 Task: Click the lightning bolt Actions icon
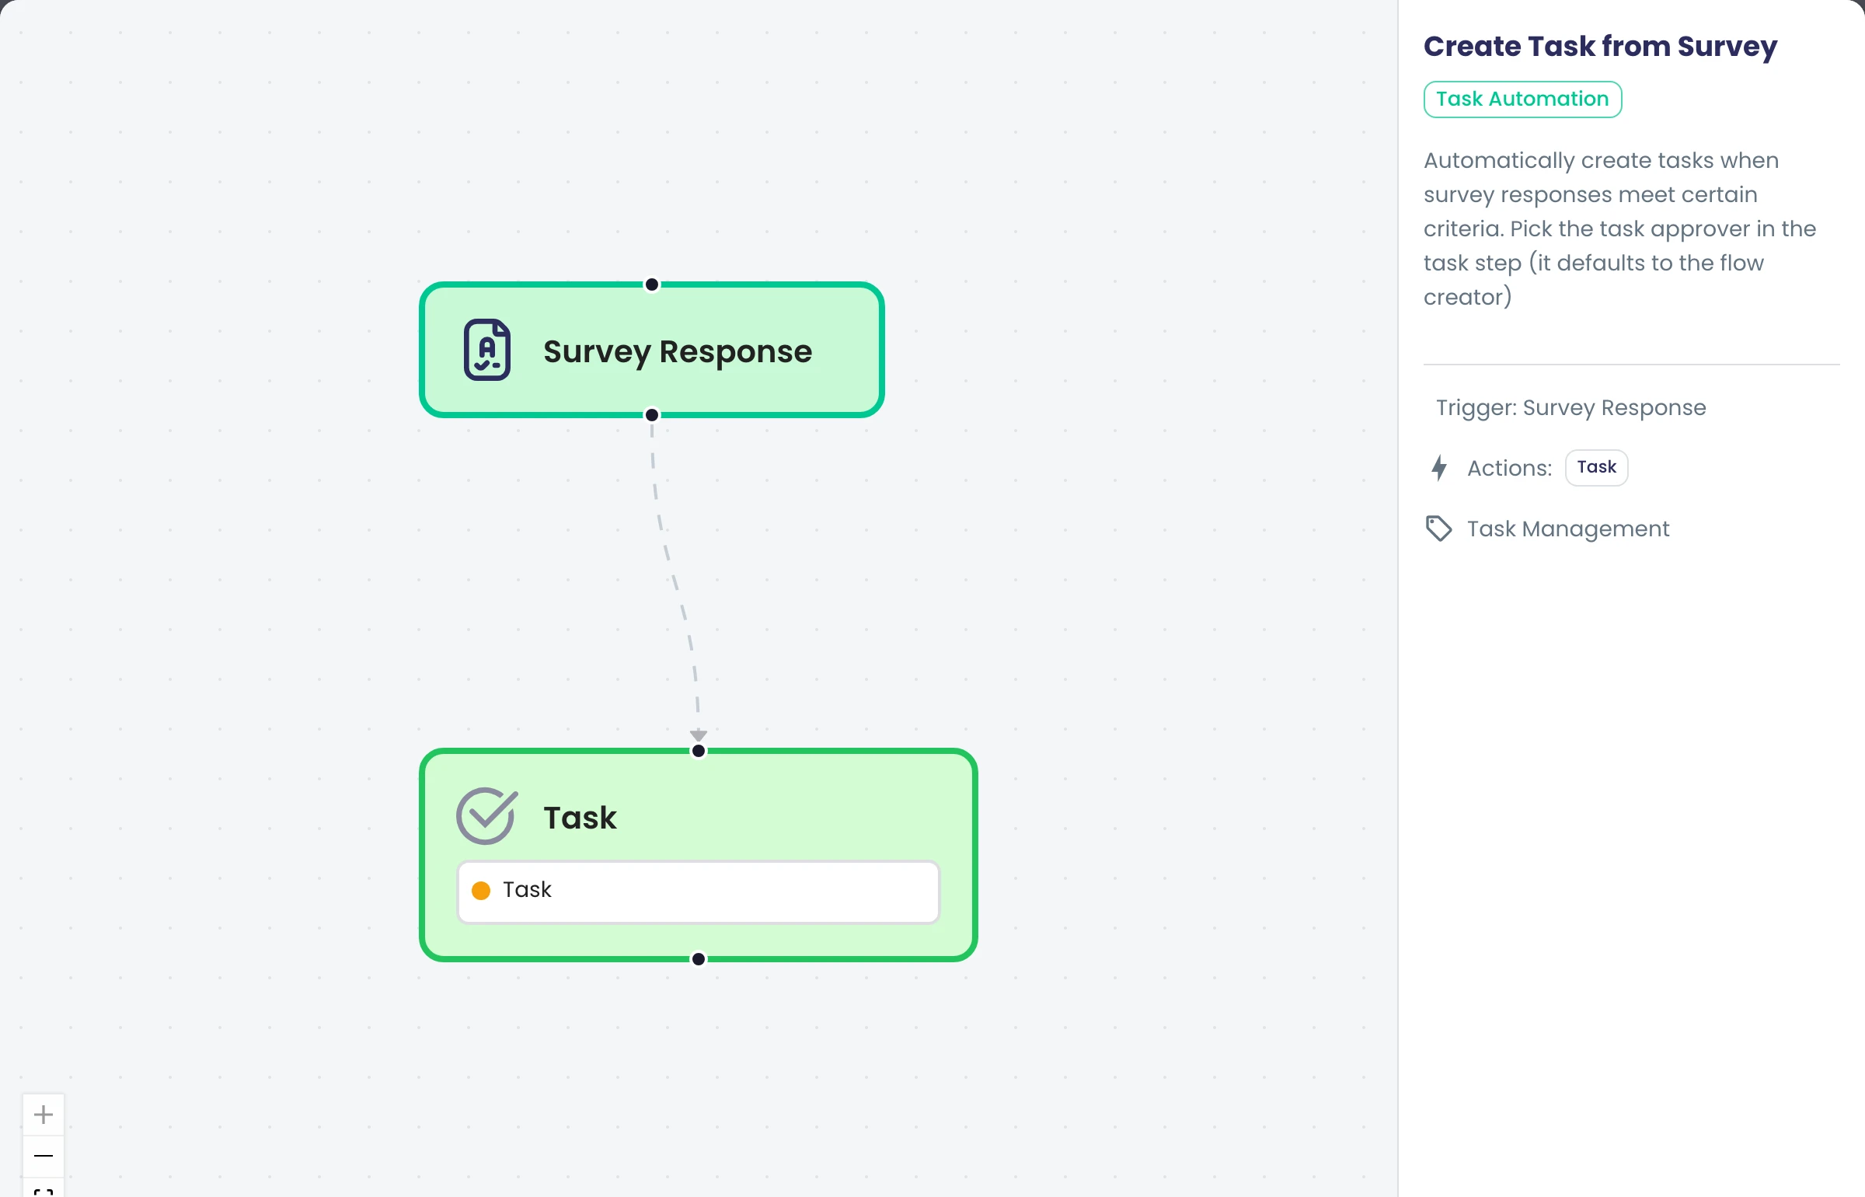[x=1439, y=468]
